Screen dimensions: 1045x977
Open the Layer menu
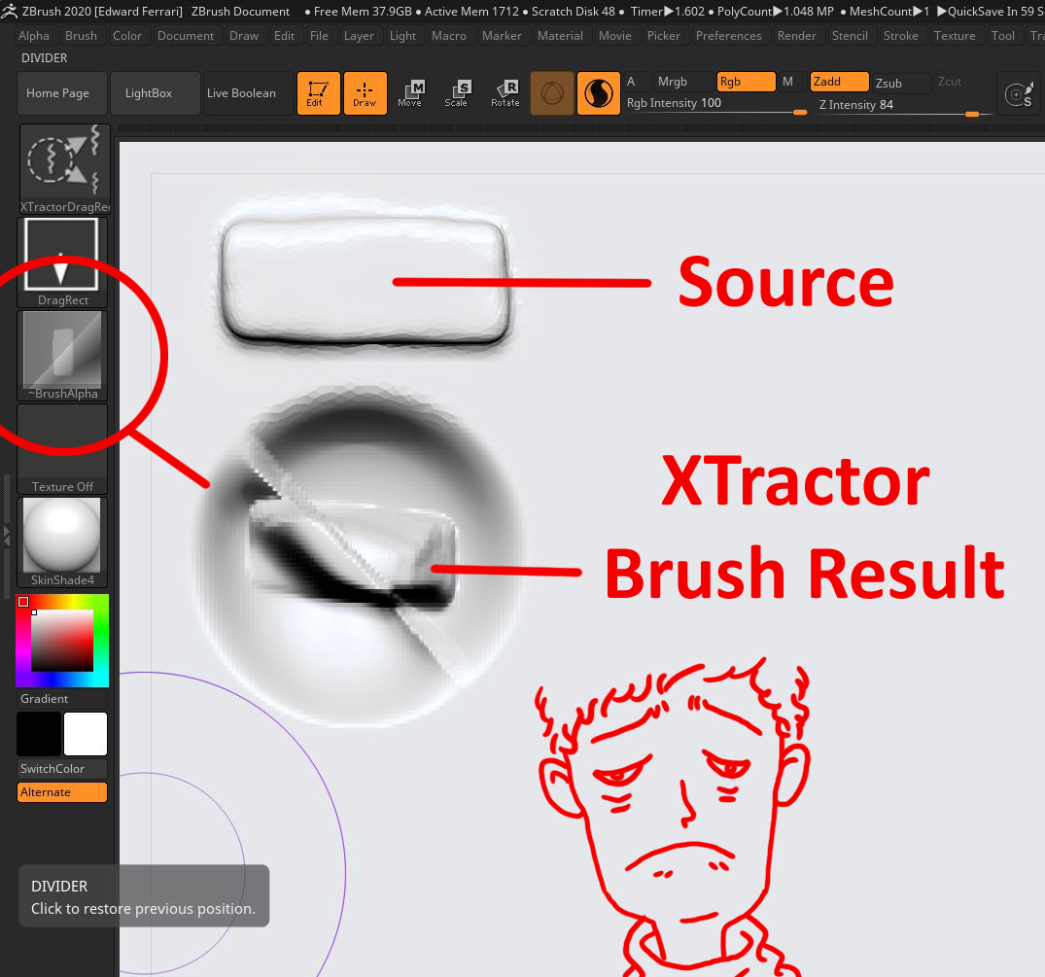tap(360, 36)
